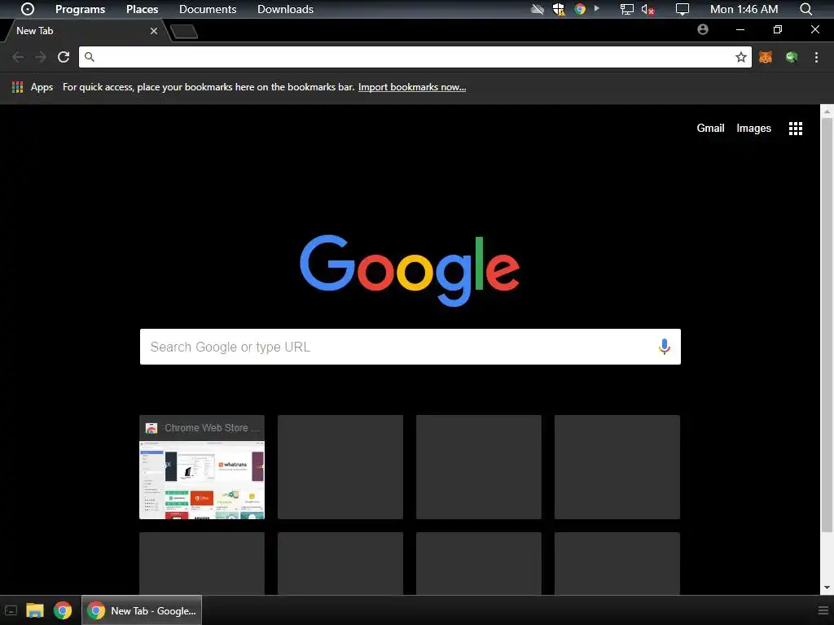Open the Chrome profile avatar icon

(x=703, y=29)
